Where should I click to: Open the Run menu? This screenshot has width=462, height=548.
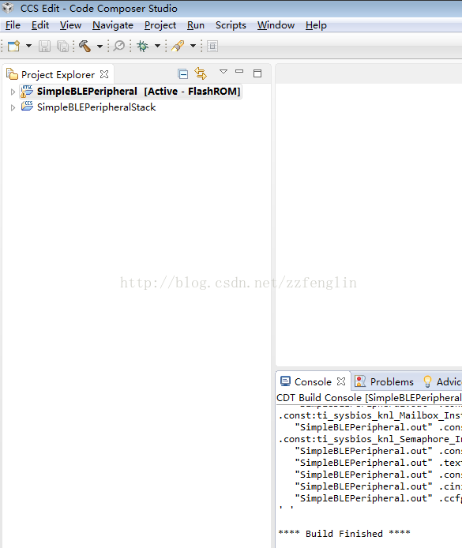pos(196,25)
